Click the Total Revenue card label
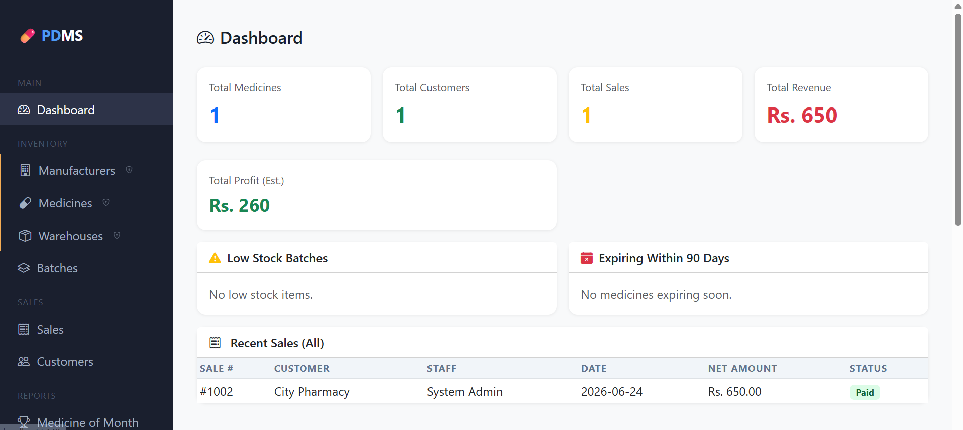Screen dimensions: 963x430 [x=799, y=88]
